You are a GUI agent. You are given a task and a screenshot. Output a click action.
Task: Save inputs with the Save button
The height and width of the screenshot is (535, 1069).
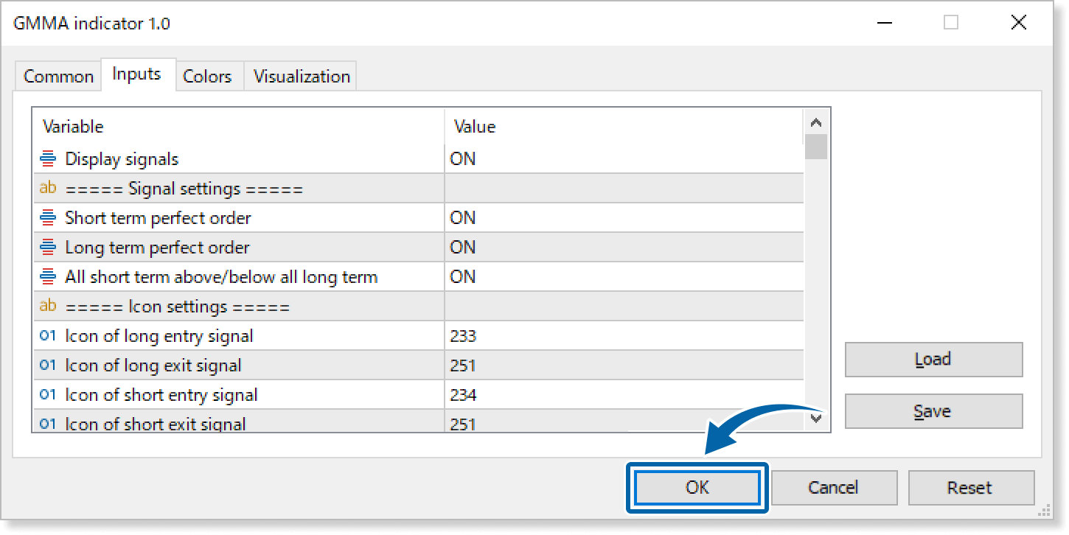(933, 411)
